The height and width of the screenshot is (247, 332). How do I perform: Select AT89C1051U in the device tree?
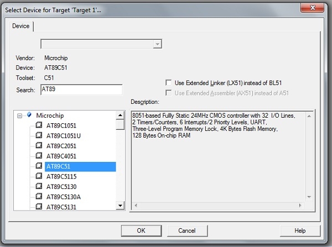pos(64,136)
